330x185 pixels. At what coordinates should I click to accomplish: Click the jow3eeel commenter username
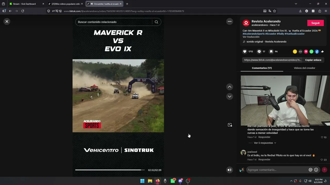252,152
